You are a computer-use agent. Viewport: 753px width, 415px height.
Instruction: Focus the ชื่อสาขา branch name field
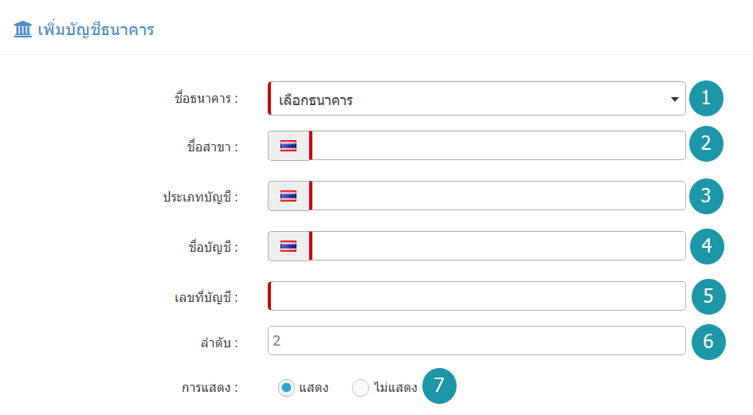(498, 146)
